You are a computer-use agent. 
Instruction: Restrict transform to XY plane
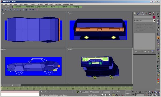158,62
